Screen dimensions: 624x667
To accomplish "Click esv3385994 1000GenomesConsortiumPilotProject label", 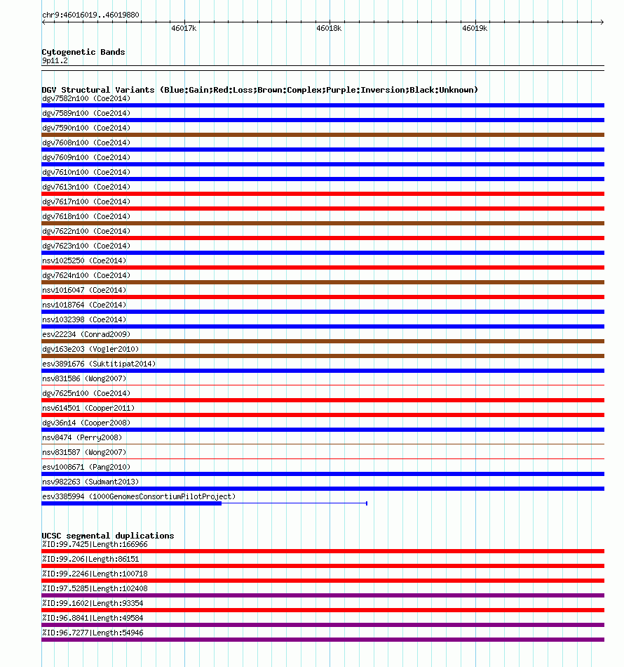I will [139, 497].
